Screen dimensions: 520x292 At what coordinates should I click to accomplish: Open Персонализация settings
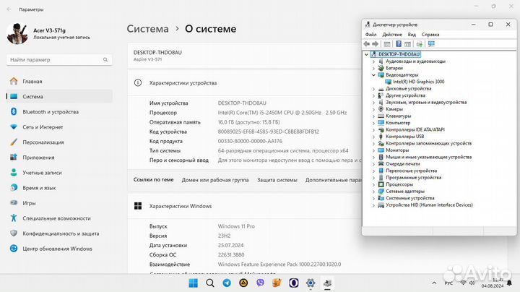[59, 142]
